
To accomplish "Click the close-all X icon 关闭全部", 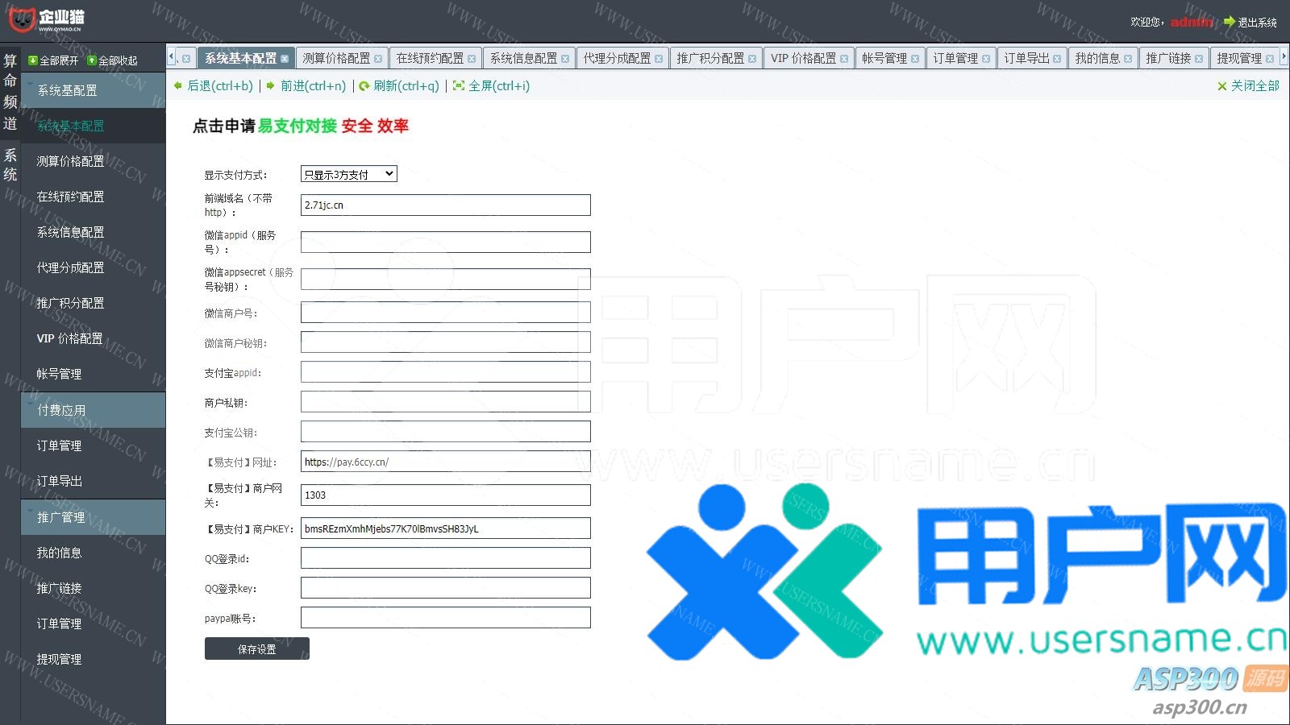I will (x=1222, y=86).
